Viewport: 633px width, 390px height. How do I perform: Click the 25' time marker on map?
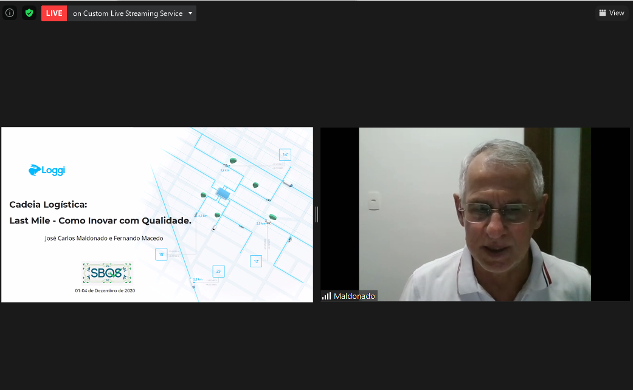coord(218,271)
